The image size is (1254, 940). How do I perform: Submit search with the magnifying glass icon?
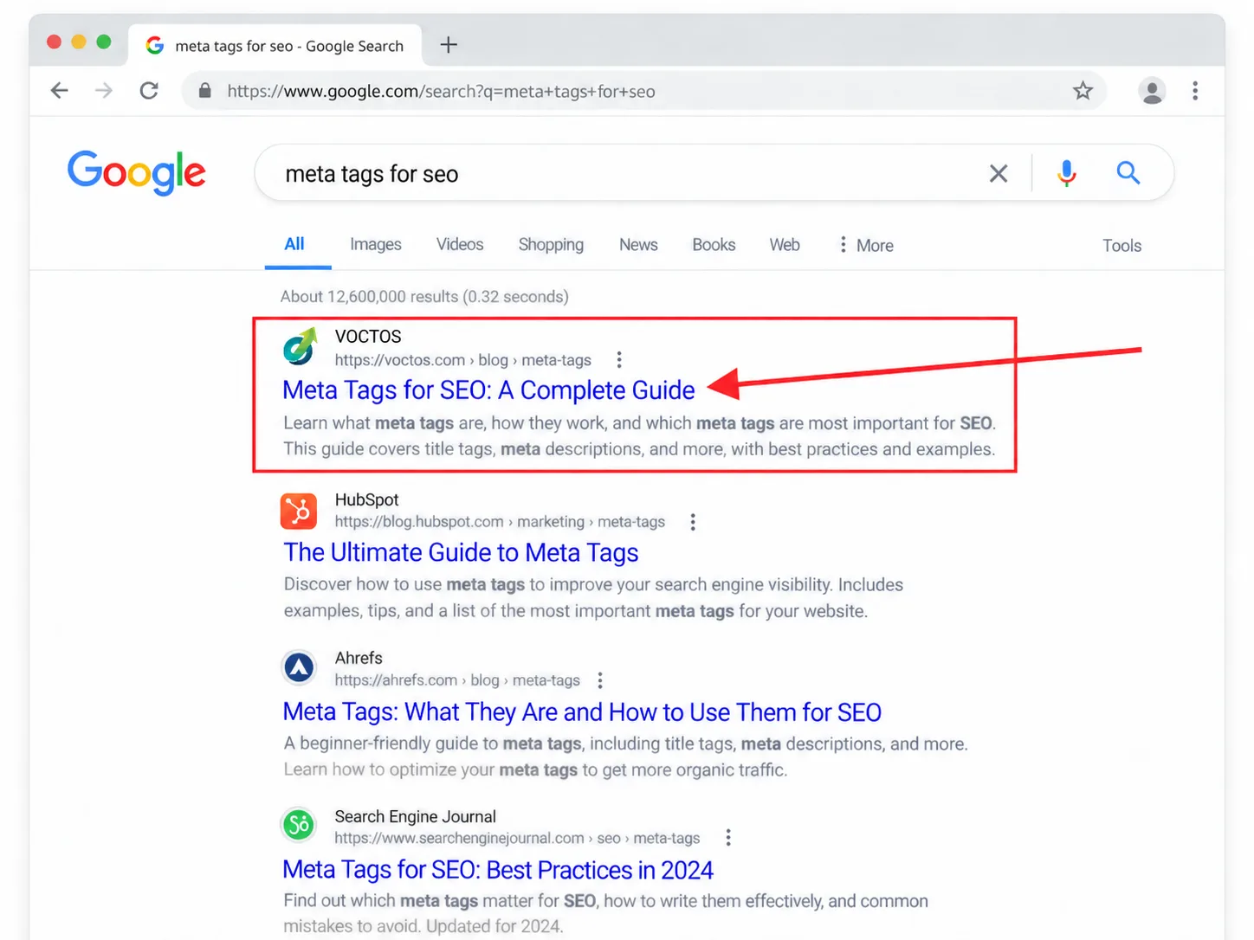1128,173
